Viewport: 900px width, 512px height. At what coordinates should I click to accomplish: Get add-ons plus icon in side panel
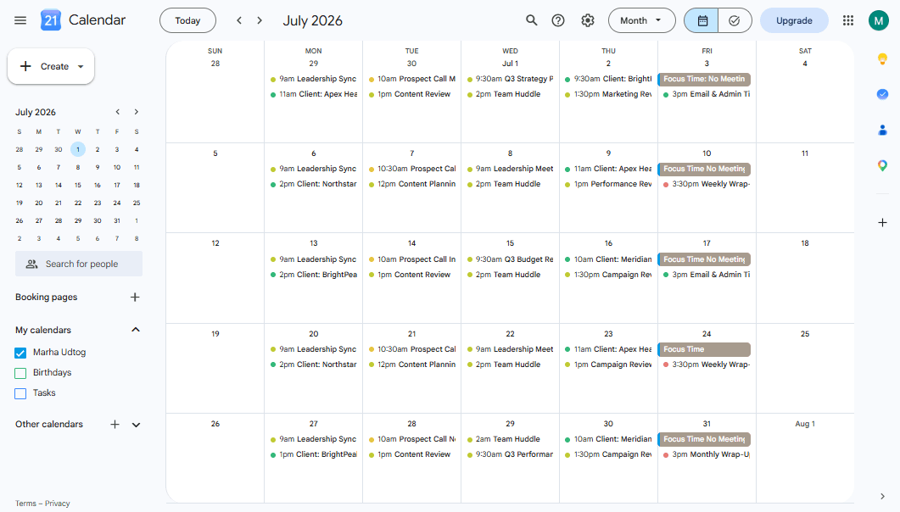882,222
